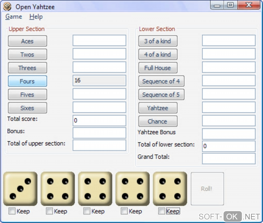This screenshot has width=263, height=223.
Task: Click the "Total of upper section:" label
Action: [36, 144]
